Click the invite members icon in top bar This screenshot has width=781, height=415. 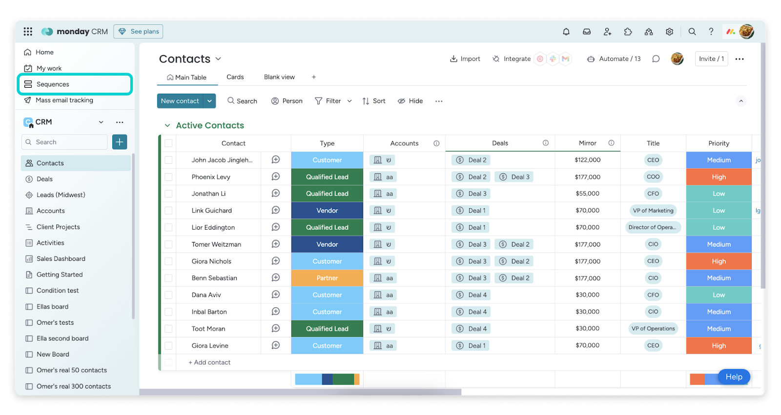click(607, 32)
